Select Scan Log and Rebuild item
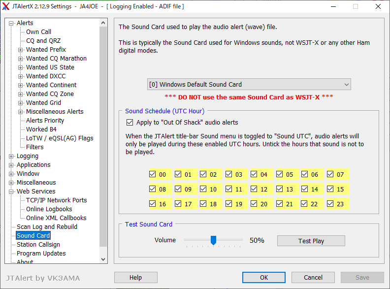Screen dimensions: 390x289 (47, 227)
